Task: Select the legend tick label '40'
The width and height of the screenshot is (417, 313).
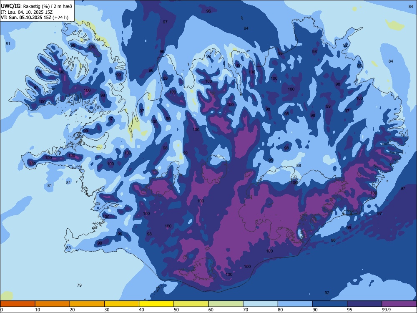Action: [142, 310]
